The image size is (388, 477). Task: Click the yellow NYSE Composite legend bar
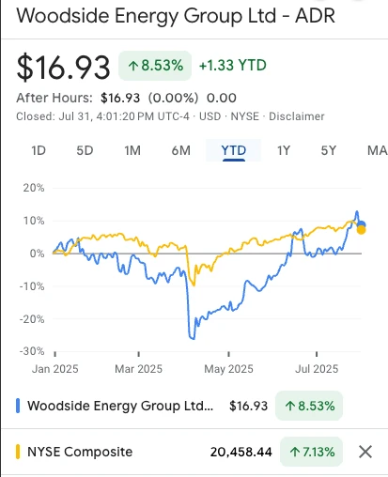tap(18, 452)
